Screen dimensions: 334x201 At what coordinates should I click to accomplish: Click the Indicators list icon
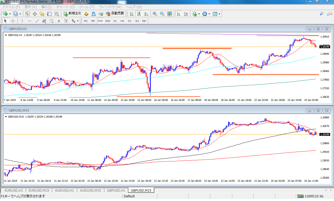pyautogui.click(x=195, y=14)
